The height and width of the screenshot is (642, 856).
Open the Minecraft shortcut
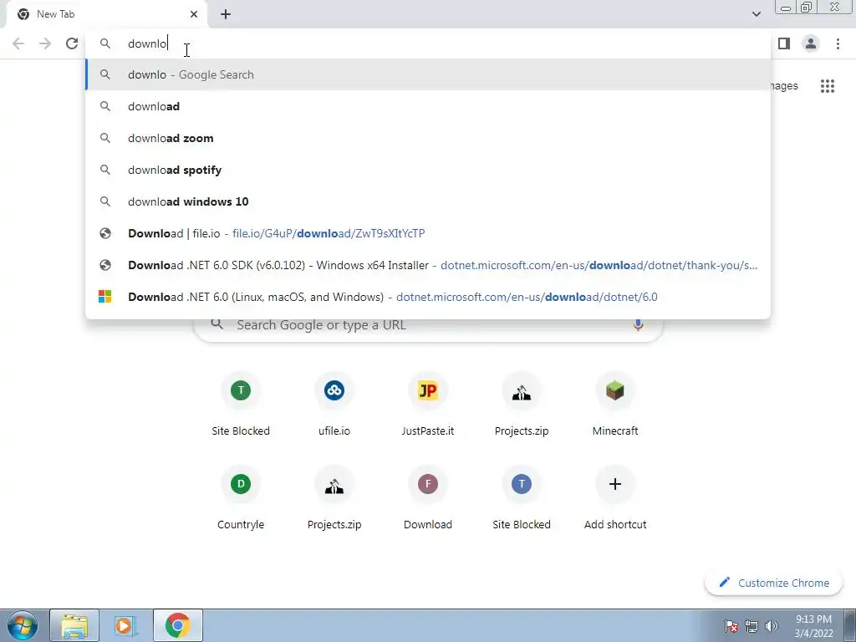point(615,405)
